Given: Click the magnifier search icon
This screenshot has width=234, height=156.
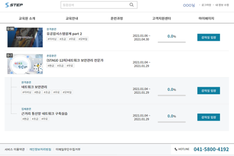Looking at the screenshot, I should pyautogui.click(x=131, y=5).
